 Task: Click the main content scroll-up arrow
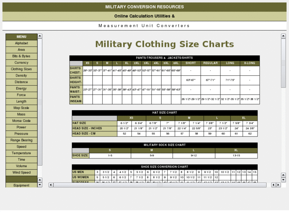click(283, 36)
